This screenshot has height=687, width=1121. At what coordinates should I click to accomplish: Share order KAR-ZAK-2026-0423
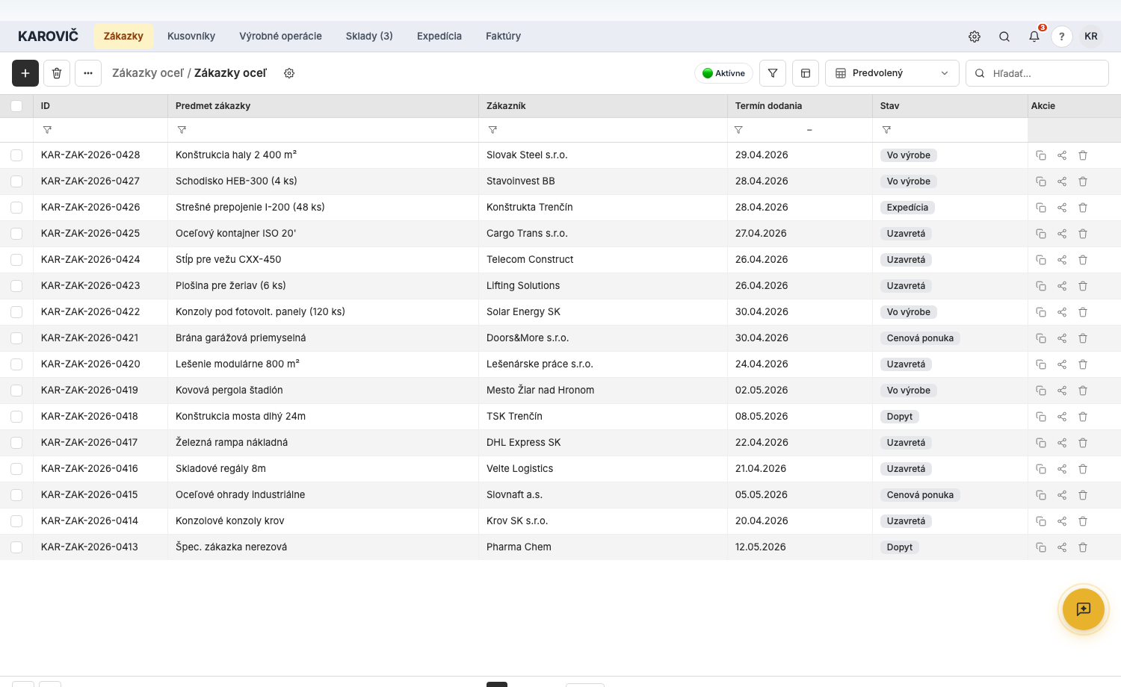coord(1062,286)
